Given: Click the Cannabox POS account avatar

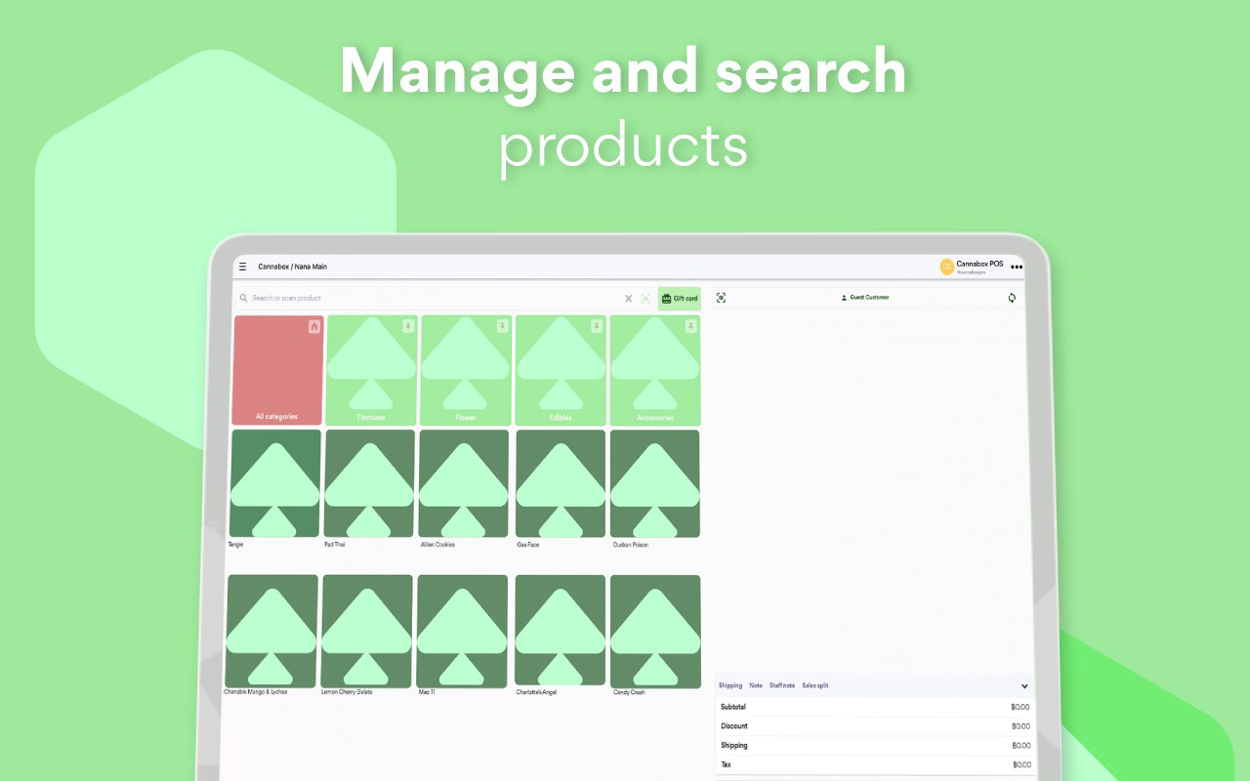Looking at the screenshot, I should click(947, 267).
